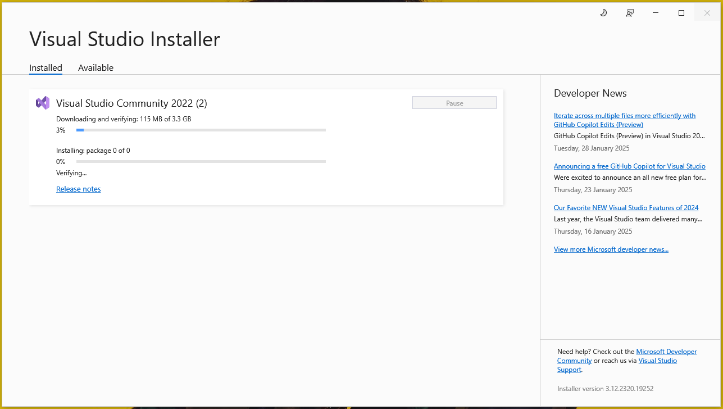This screenshot has width=723, height=409.
Task: Maximize the installer window
Action: (x=681, y=13)
